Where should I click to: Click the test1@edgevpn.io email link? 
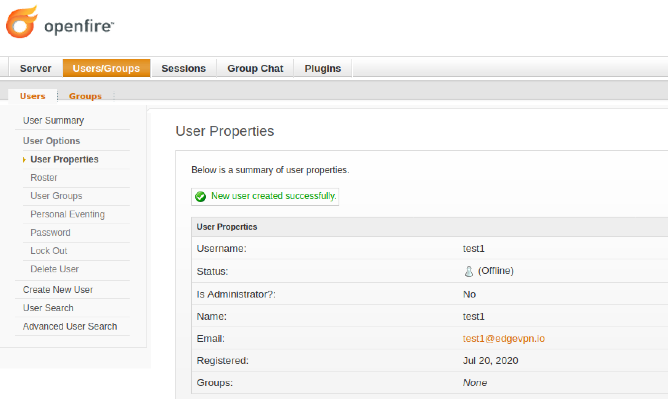504,338
